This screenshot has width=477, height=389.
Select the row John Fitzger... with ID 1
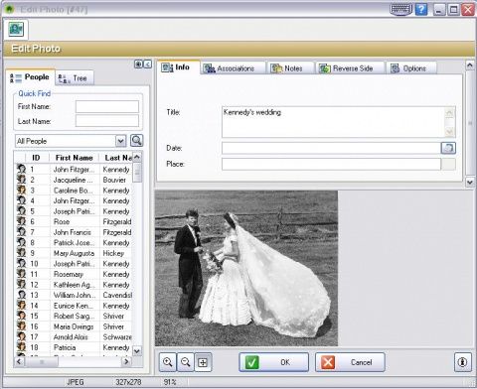point(75,170)
